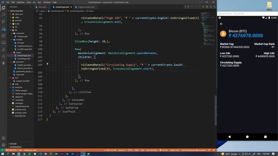Open LocalStorage.dart in the explorer

point(24,49)
